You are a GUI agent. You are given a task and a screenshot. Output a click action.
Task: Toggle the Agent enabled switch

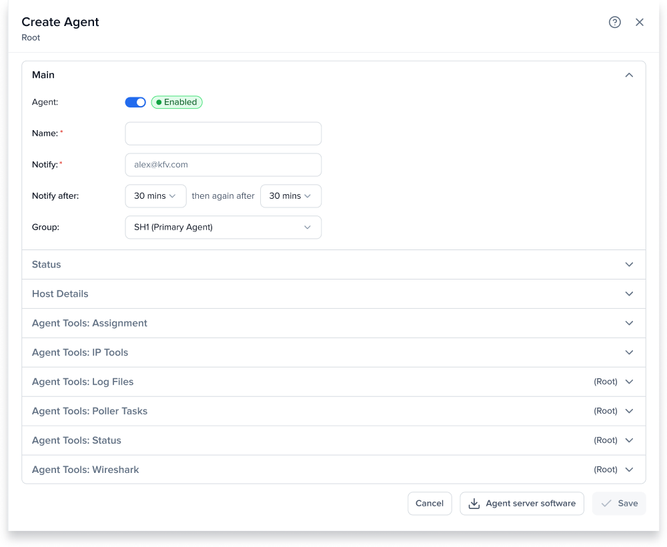135,102
